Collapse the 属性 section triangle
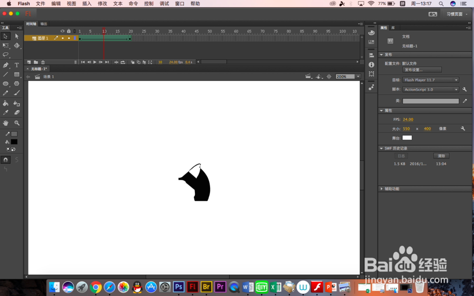 382,110
